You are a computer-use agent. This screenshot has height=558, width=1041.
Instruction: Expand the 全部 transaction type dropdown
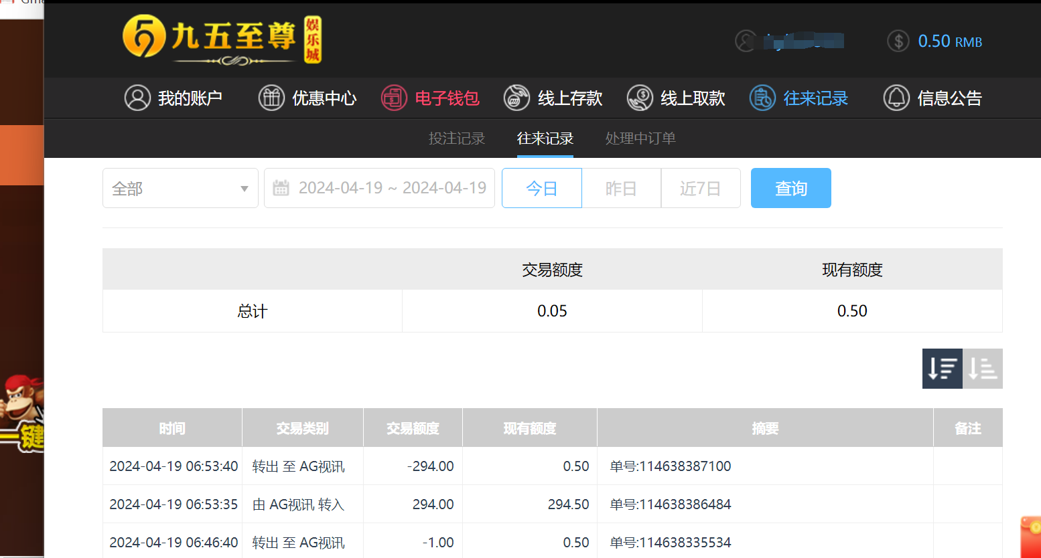click(180, 188)
